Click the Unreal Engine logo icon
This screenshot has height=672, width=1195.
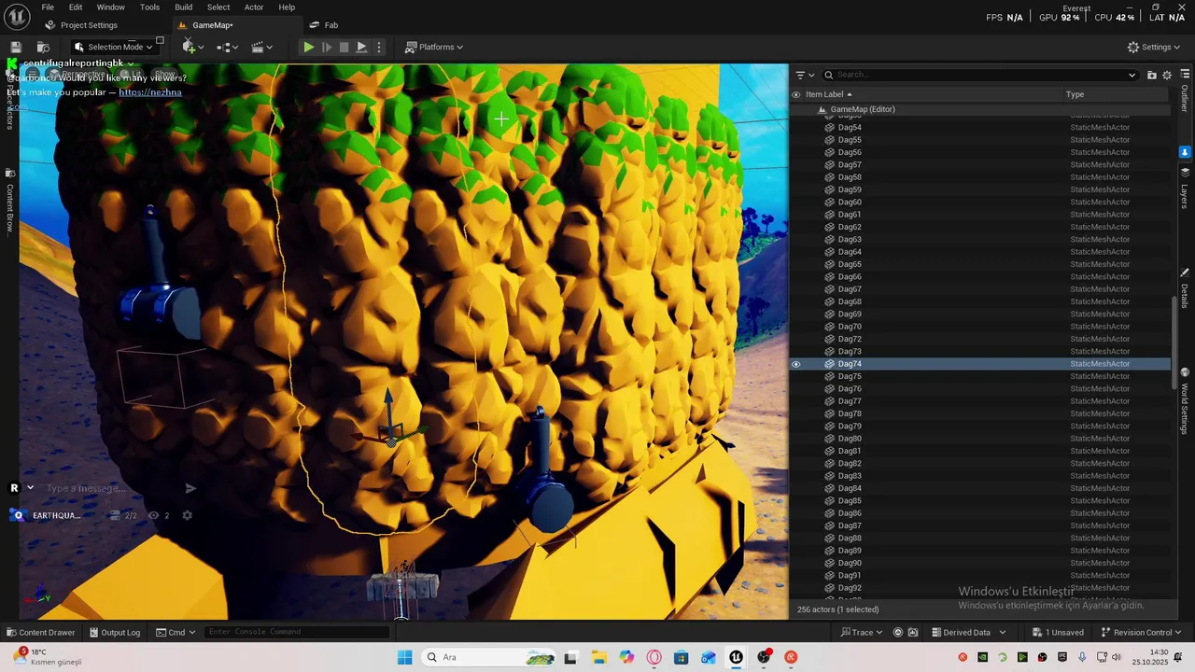(x=15, y=16)
